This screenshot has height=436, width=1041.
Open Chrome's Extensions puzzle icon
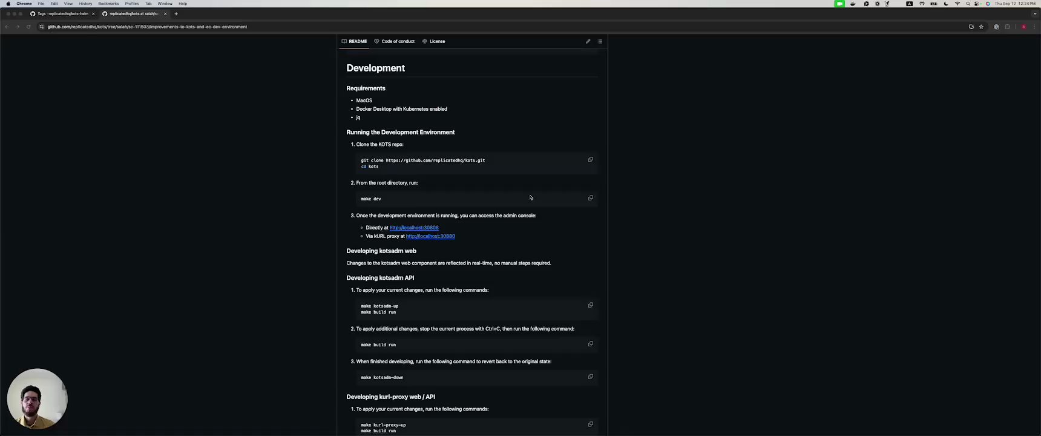coord(1007,27)
